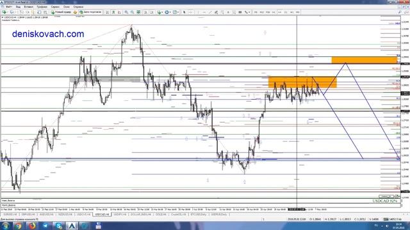Select the cursor arrow tool
The width and height of the screenshot is (410, 230).
point(184,12)
